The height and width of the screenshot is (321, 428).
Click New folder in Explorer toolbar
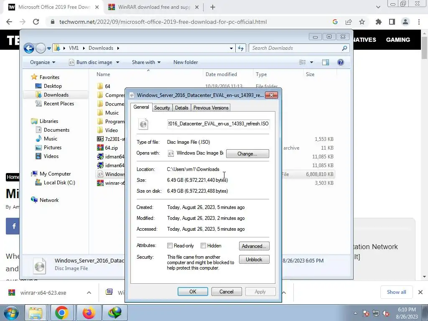coord(186,62)
